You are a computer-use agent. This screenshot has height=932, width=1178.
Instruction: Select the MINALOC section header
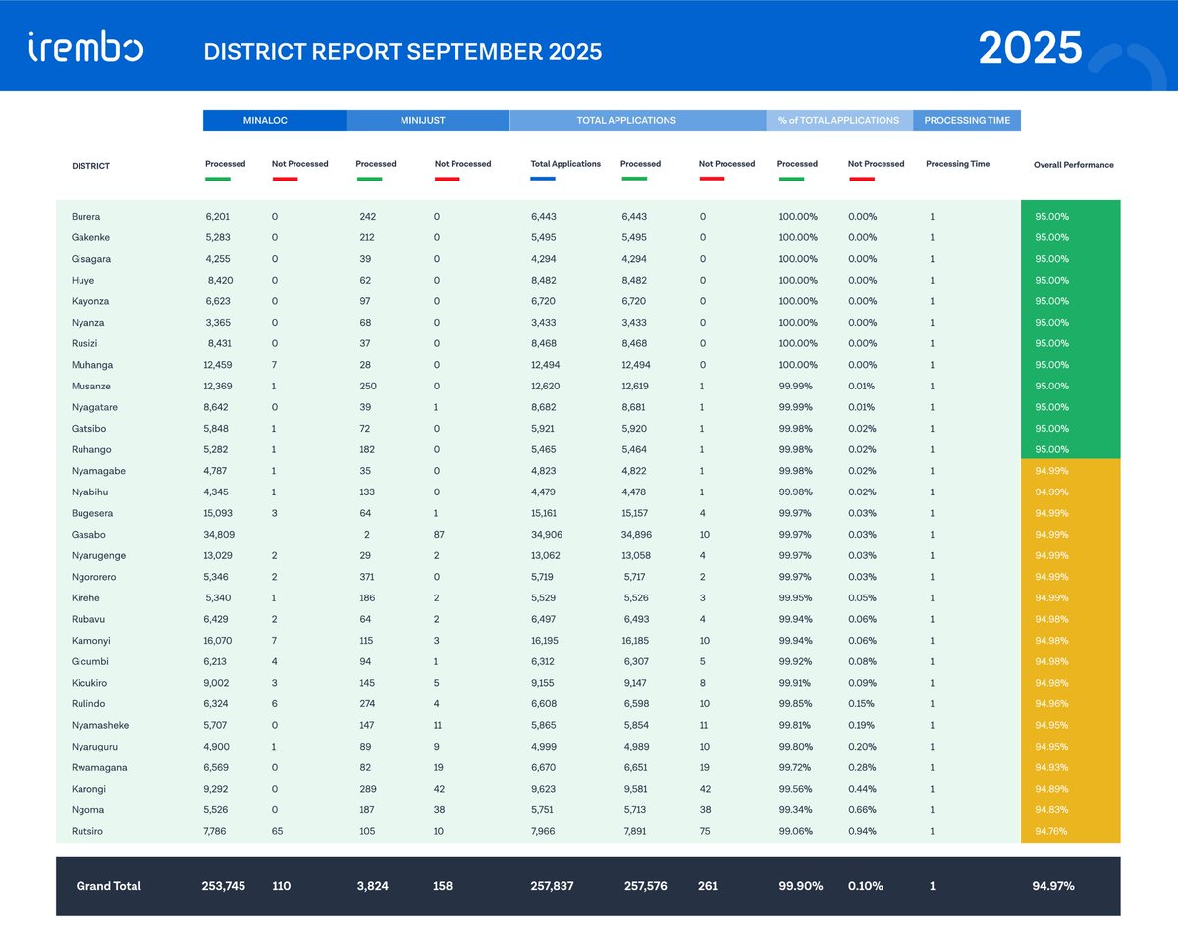[273, 120]
